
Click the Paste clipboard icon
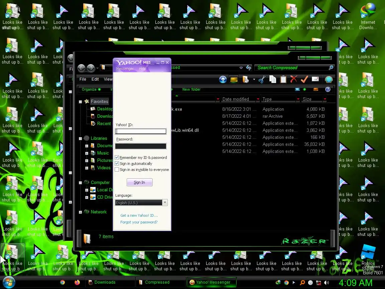(283, 79)
